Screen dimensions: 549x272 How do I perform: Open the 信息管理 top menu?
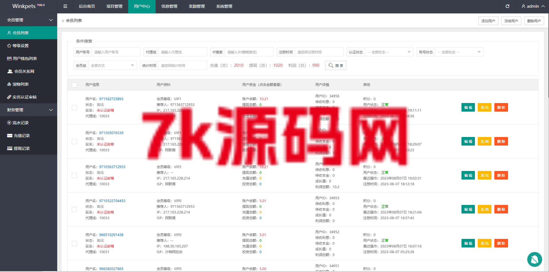169,6
